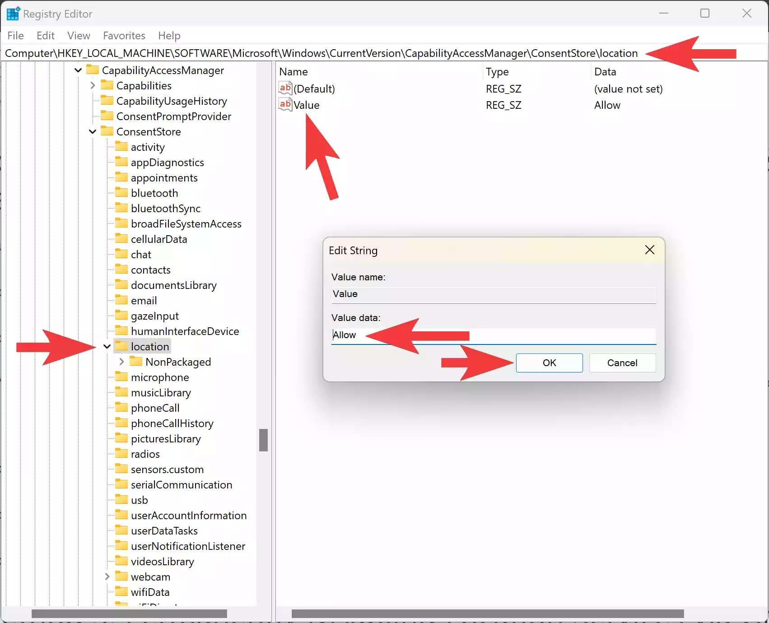Click the chat folder icon
The width and height of the screenshot is (769, 623).
[x=121, y=254]
